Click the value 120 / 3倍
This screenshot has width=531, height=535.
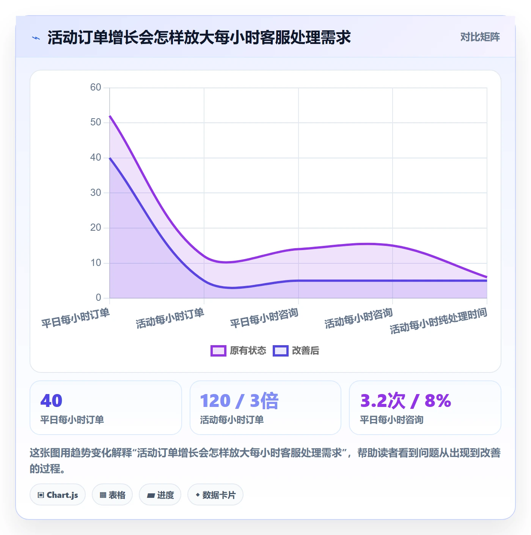coord(239,400)
